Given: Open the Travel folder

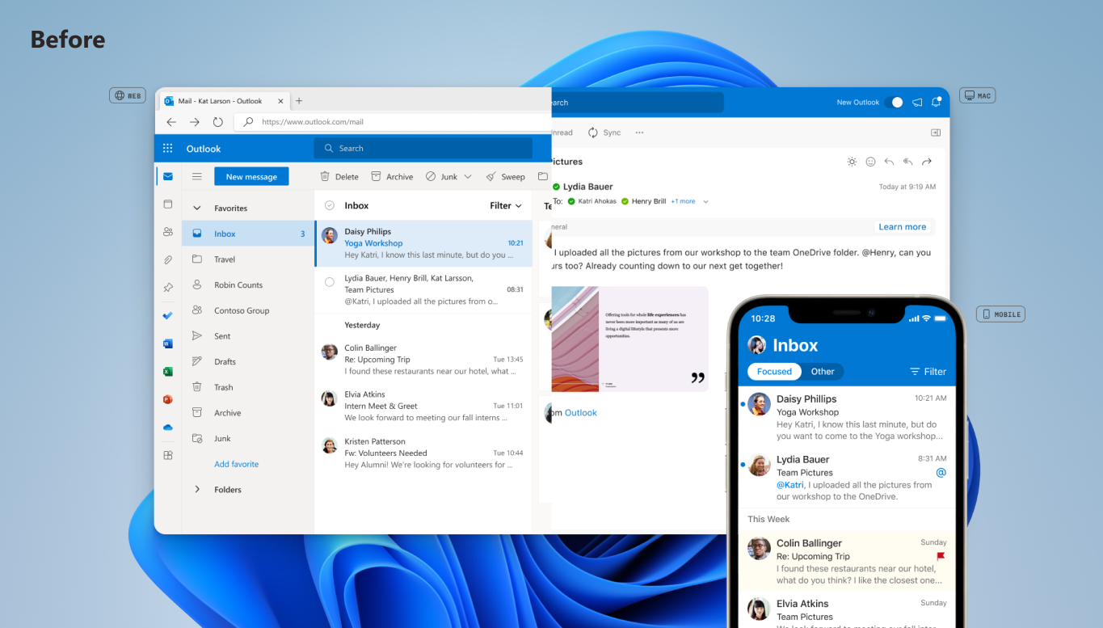Looking at the screenshot, I should (247, 259).
